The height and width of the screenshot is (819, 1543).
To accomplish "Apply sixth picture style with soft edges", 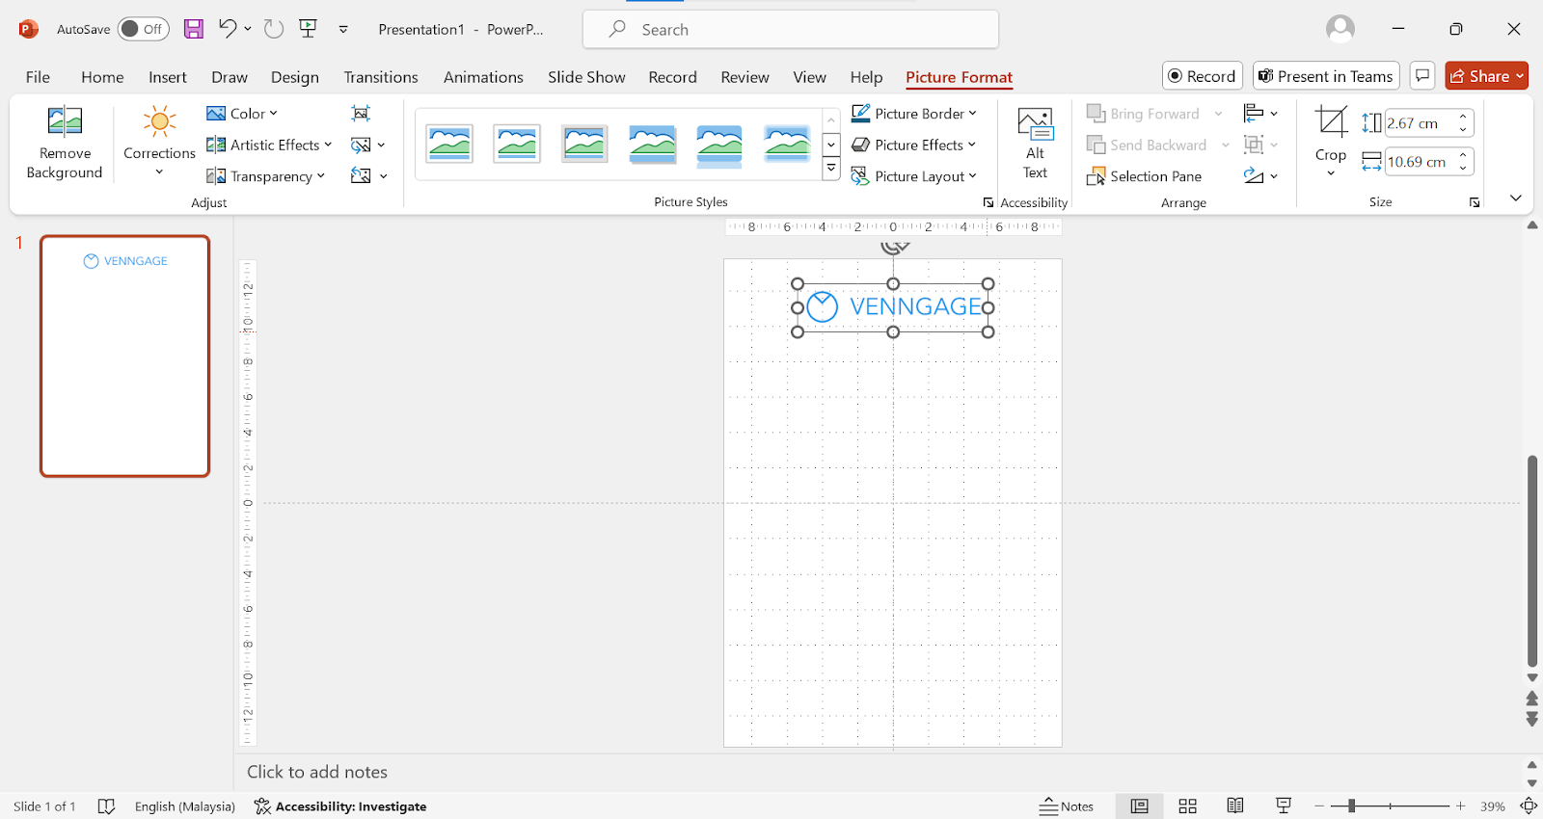I will click(x=787, y=144).
